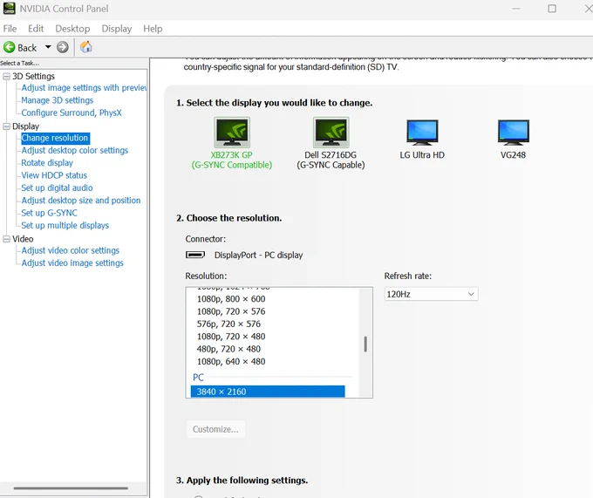Open Configure Surround, PhysX

72,113
